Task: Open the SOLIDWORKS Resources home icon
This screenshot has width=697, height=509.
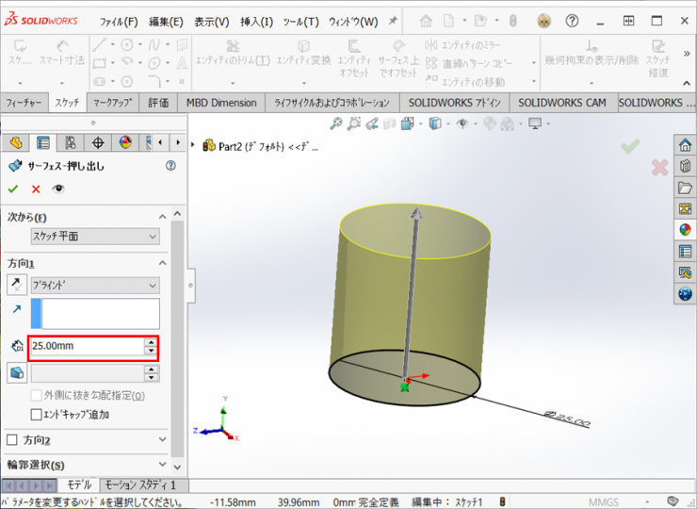Action: (685, 144)
